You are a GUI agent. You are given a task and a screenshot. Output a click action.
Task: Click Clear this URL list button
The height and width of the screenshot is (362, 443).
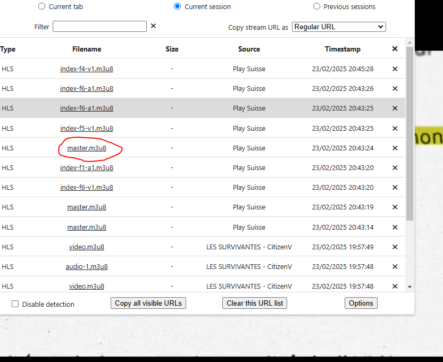point(255,303)
